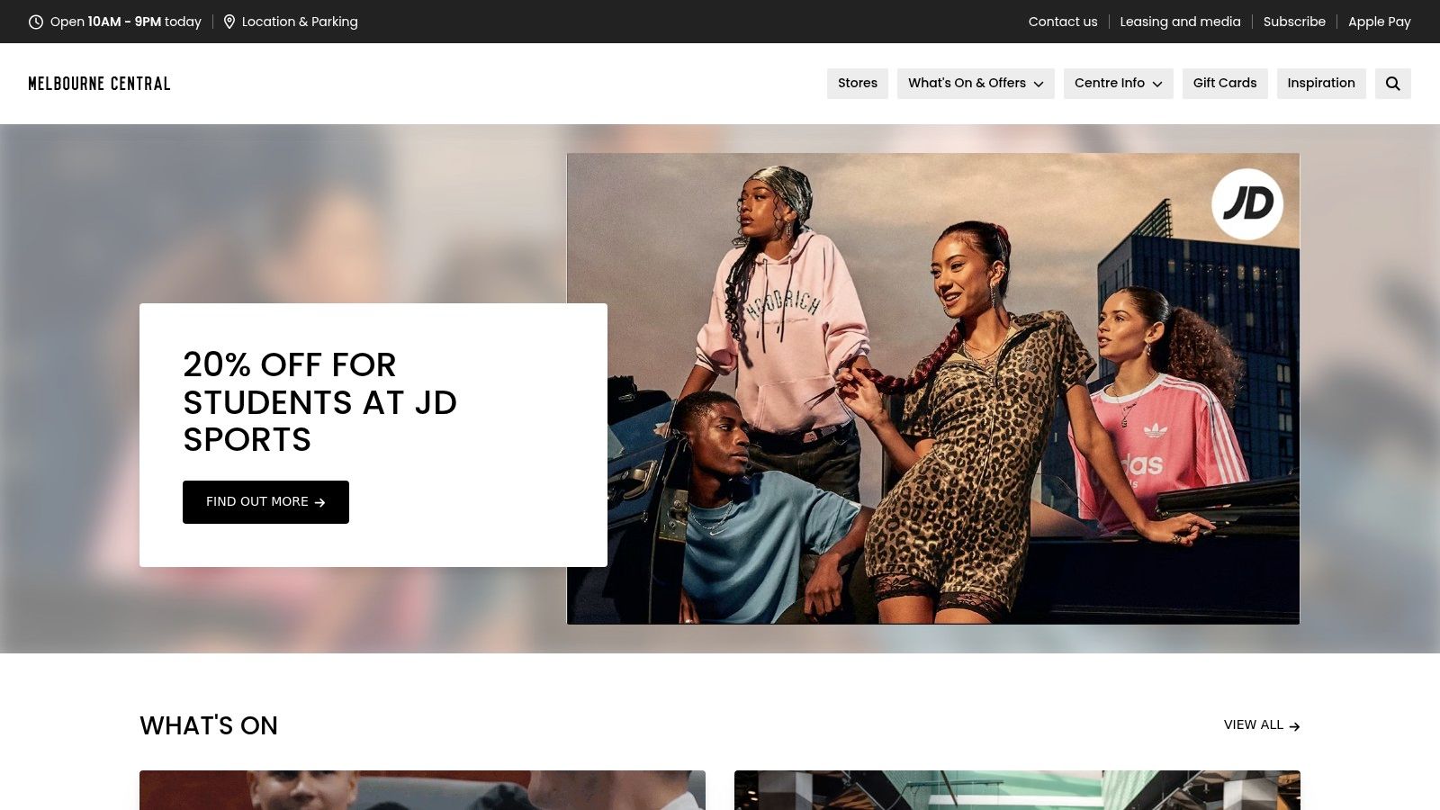Open the Gift Cards page
The height and width of the screenshot is (810, 1440).
click(x=1224, y=83)
